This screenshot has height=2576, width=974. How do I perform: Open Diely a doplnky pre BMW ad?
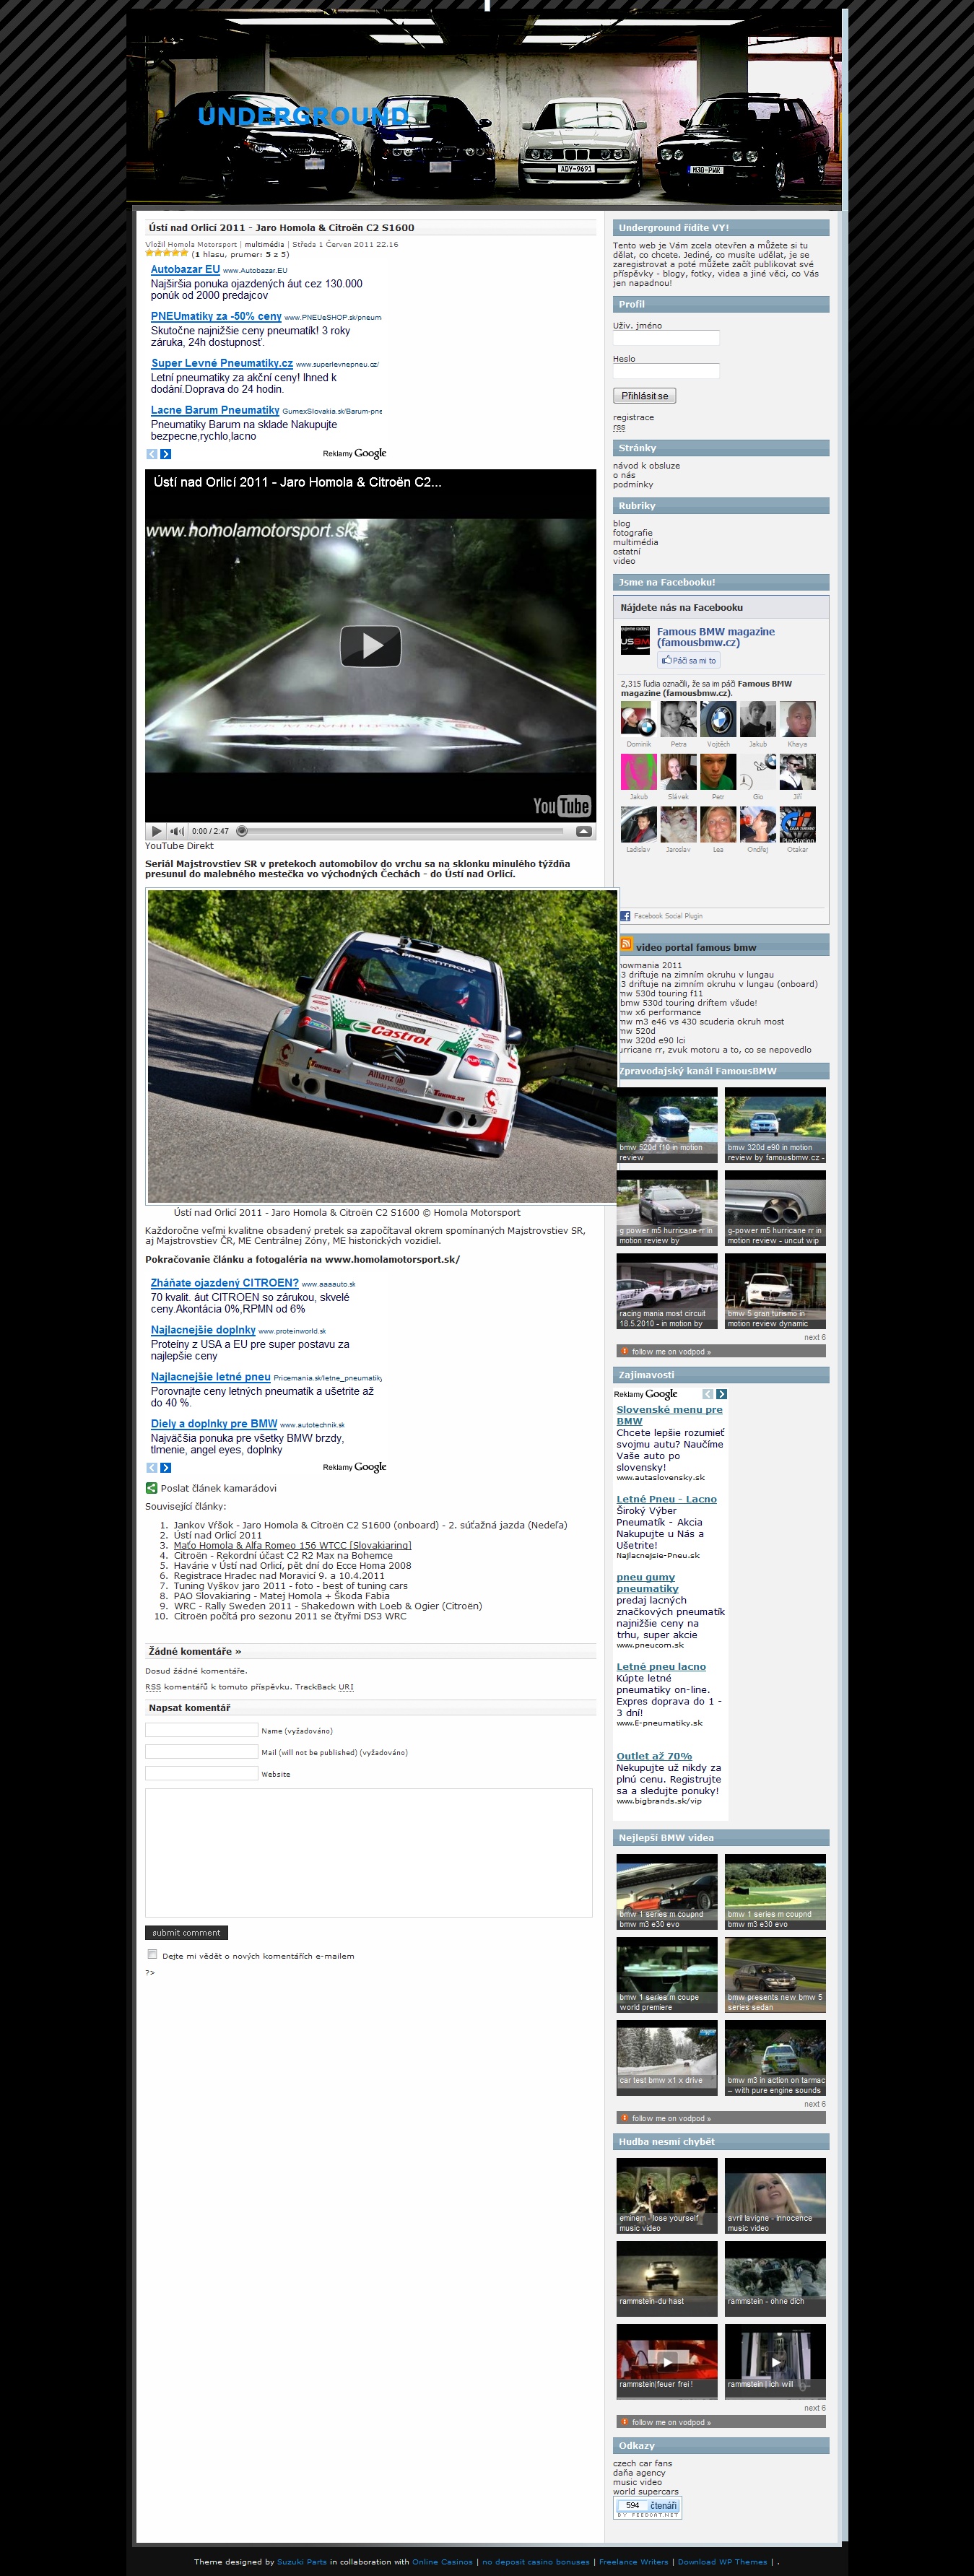pyautogui.click(x=214, y=1424)
